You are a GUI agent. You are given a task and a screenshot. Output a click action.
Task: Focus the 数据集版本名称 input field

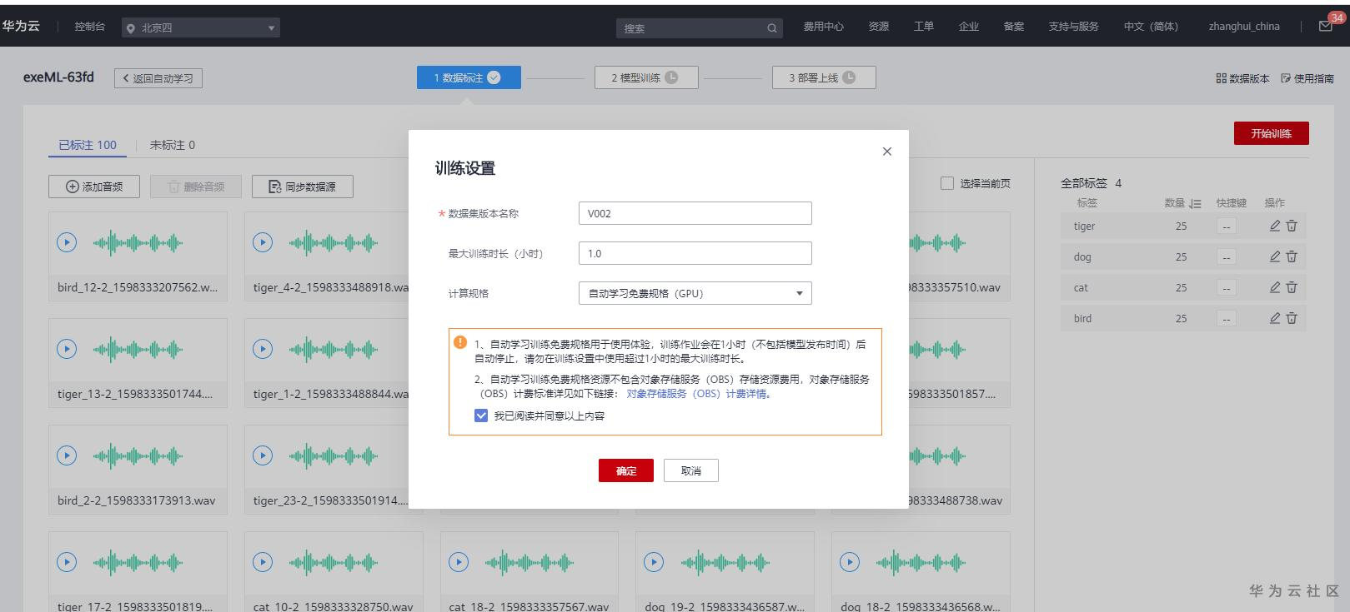click(x=695, y=213)
